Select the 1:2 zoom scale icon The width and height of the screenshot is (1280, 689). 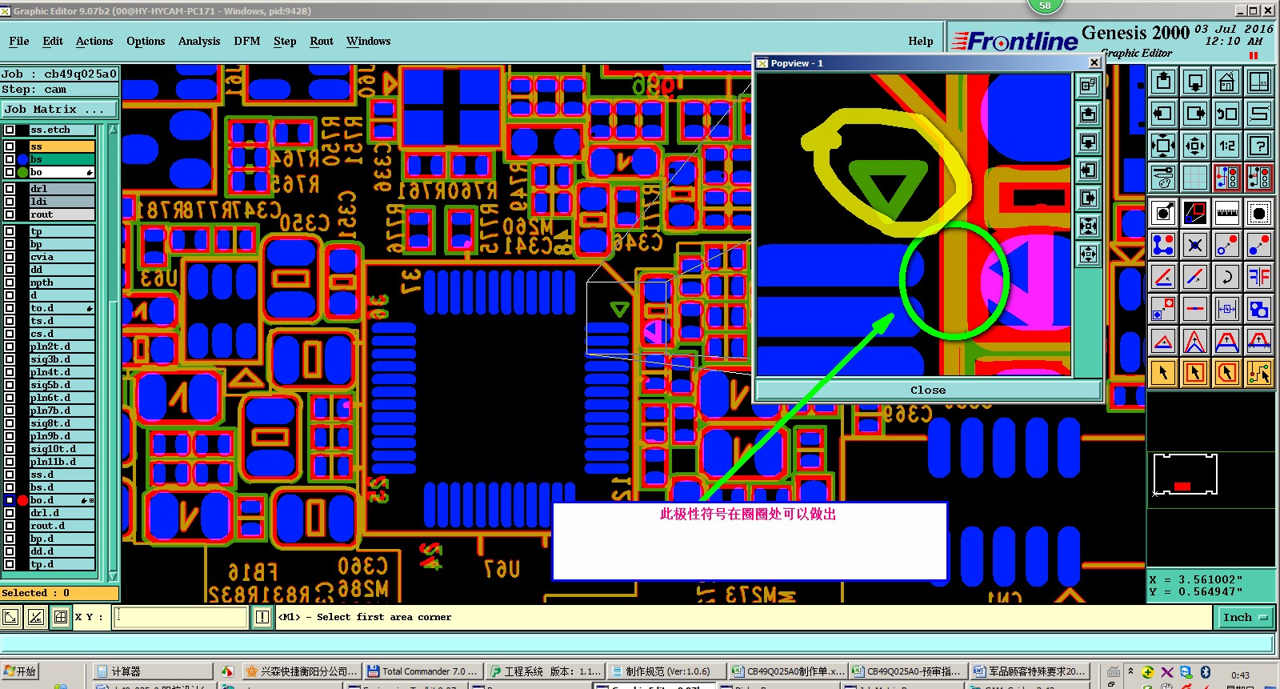[x=1226, y=146]
